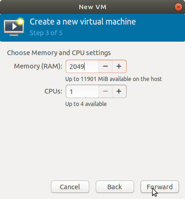Image resolution: width=185 pixels, height=199 pixels.
Task: Click the virtual machine monitor icon
Action: point(14,28)
